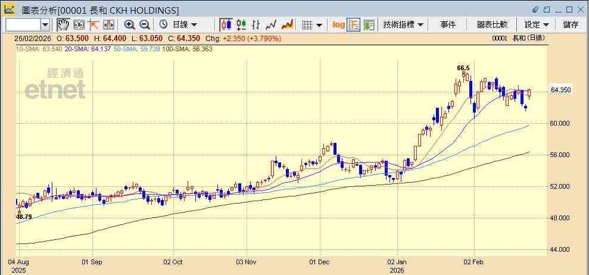Click the 03 Nov date axis label
Viewport: 589px width, 275px height.
pos(247,262)
